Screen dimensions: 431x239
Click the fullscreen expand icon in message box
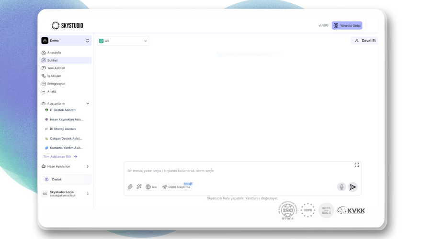(x=357, y=165)
